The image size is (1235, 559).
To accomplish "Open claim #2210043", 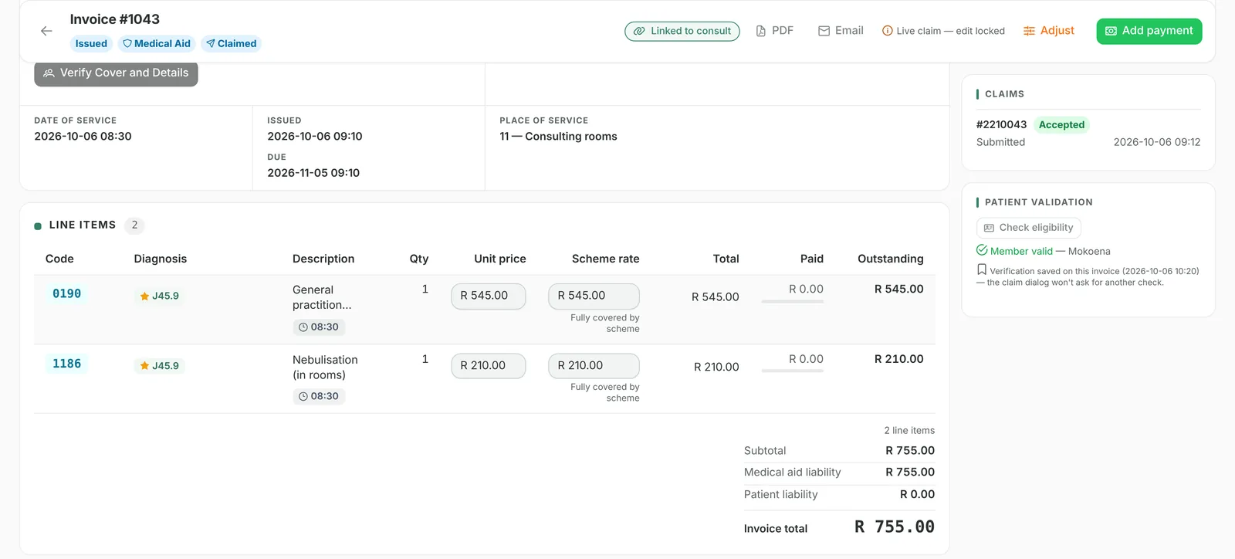I will tap(1001, 124).
